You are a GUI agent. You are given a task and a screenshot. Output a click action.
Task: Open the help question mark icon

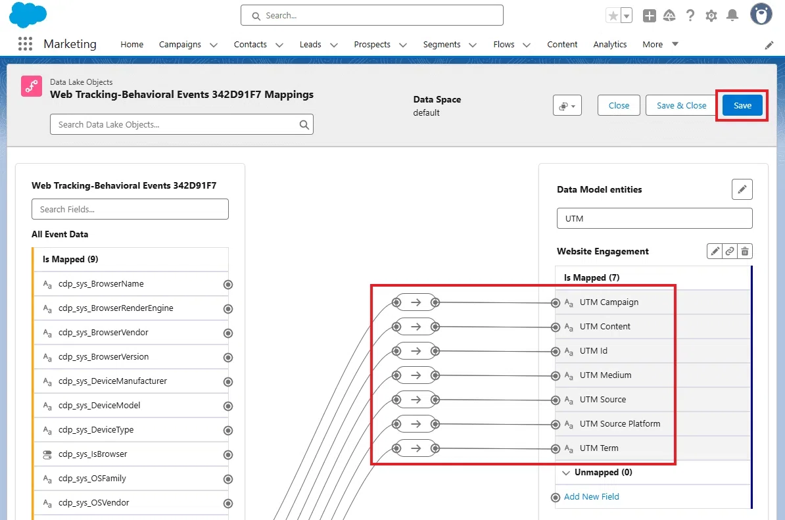pyautogui.click(x=690, y=16)
